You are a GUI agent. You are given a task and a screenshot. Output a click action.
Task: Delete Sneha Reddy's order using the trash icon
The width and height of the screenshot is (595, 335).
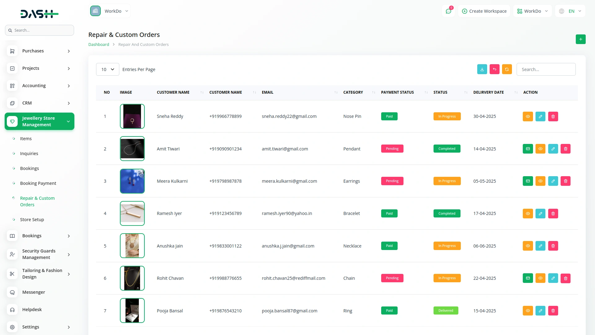[553, 117]
